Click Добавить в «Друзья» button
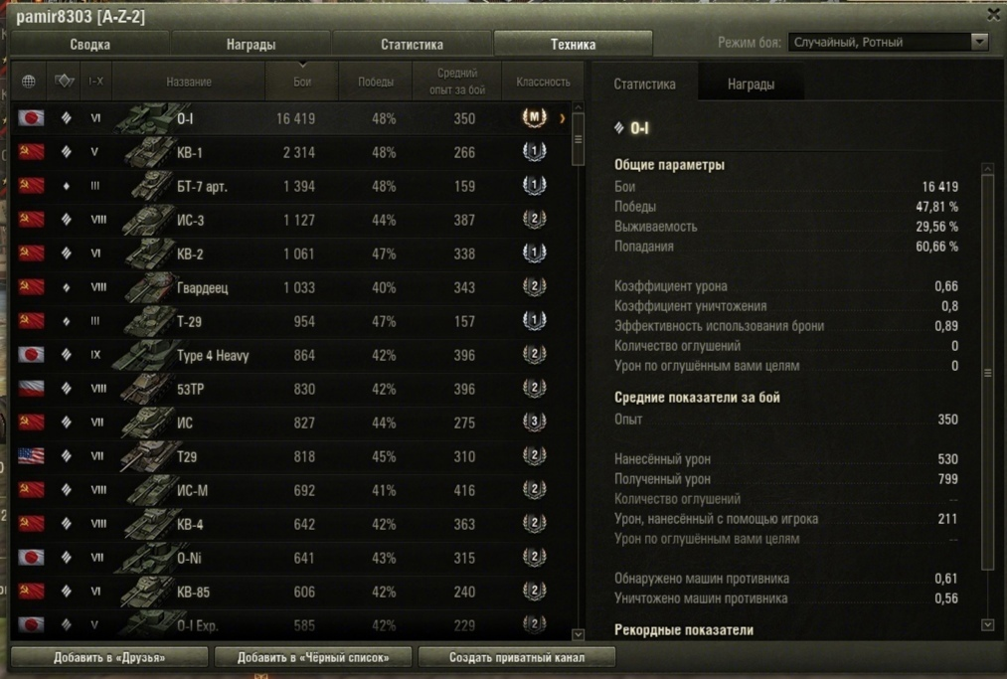Screen dimensions: 1007x679 pos(109,657)
